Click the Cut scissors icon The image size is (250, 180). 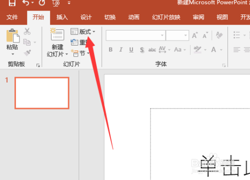(27, 31)
